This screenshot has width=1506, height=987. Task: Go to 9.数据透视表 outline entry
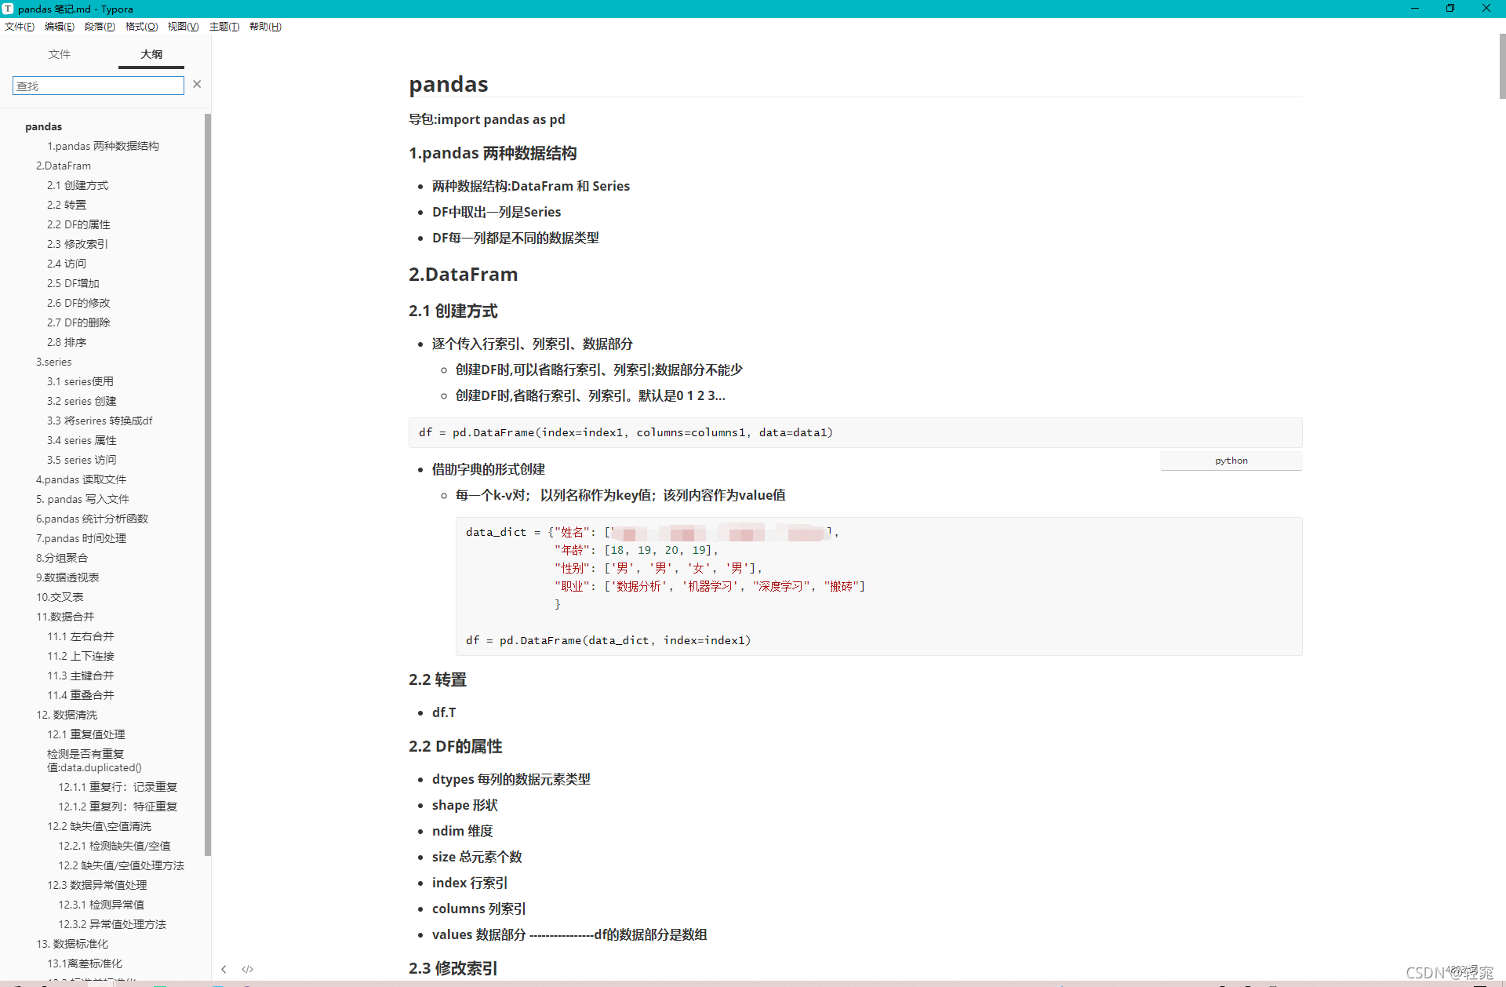click(x=67, y=577)
